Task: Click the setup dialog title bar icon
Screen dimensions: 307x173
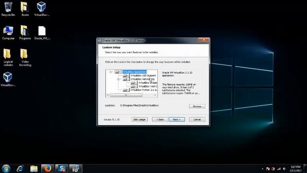Action: coord(100,40)
